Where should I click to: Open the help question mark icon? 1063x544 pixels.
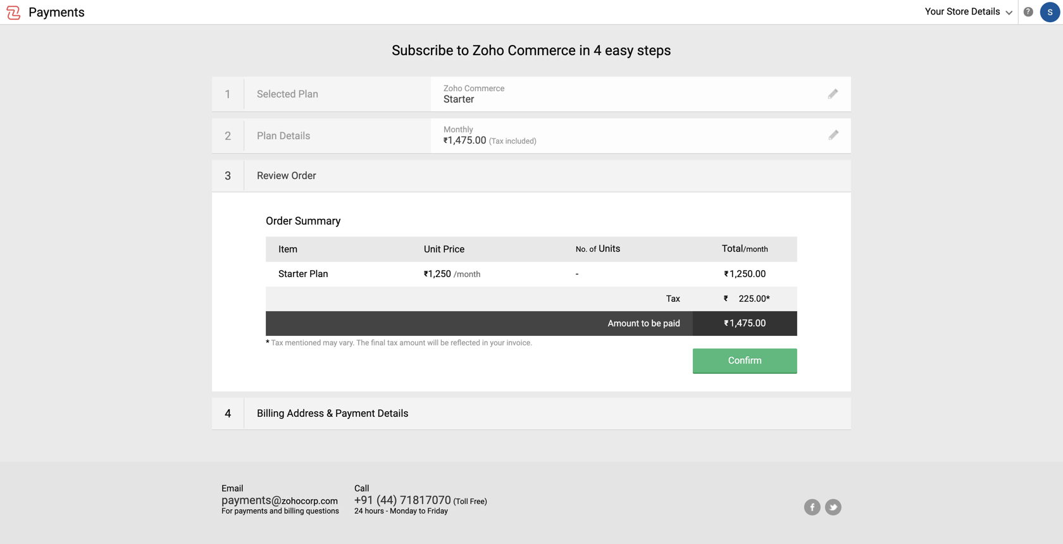click(x=1028, y=12)
